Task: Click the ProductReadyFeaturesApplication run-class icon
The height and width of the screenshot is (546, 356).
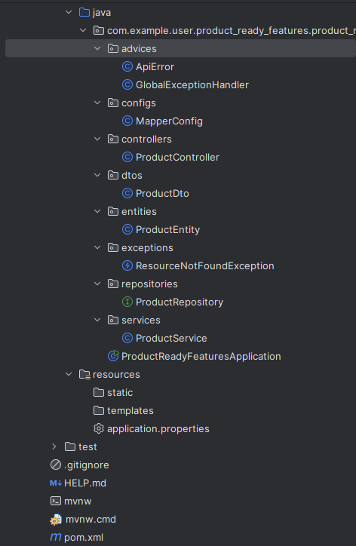Action: 113,356
